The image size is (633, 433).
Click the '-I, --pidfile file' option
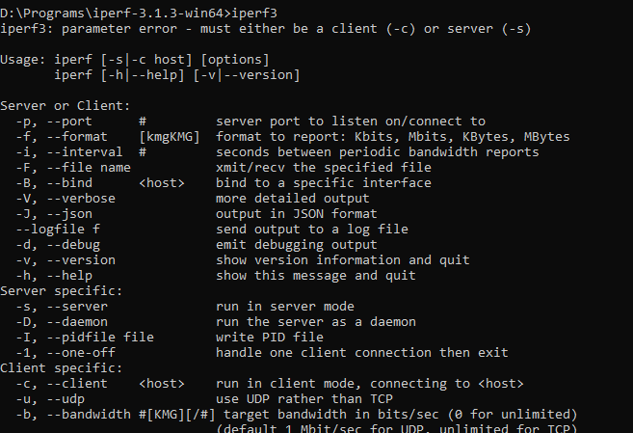coord(86,337)
